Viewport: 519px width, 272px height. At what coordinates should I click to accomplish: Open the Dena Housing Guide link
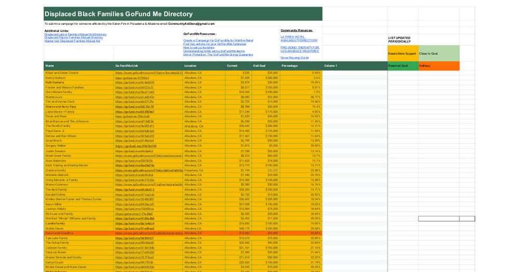click(x=295, y=58)
